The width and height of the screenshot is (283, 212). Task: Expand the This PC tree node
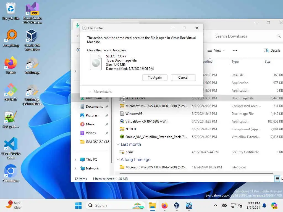click(x=75, y=160)
